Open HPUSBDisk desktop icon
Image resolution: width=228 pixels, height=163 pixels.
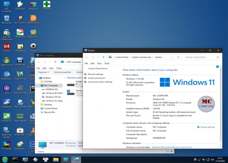pyautogui.click(x=20, y=48)
